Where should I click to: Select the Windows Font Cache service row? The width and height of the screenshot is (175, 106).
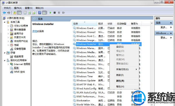(x=107, y=36)
